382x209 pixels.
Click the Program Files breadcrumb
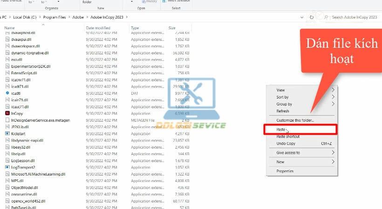(x=56, y=17)
